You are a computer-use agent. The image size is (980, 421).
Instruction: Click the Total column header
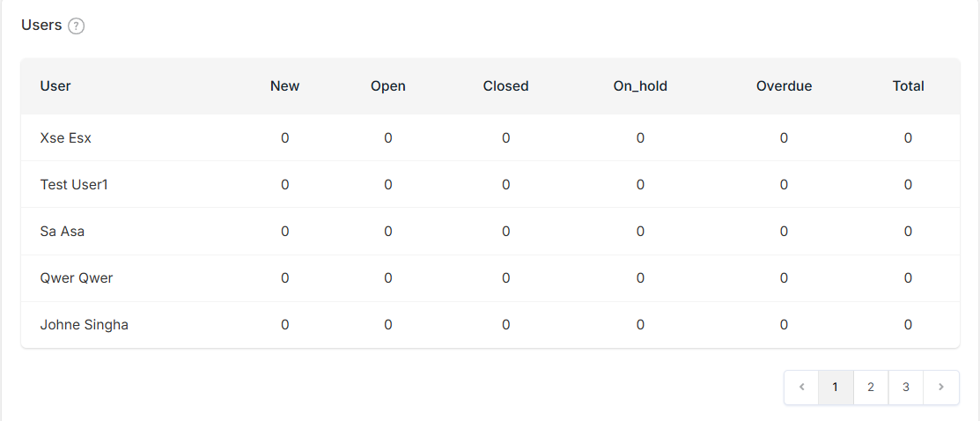click(x=908, y=86)
